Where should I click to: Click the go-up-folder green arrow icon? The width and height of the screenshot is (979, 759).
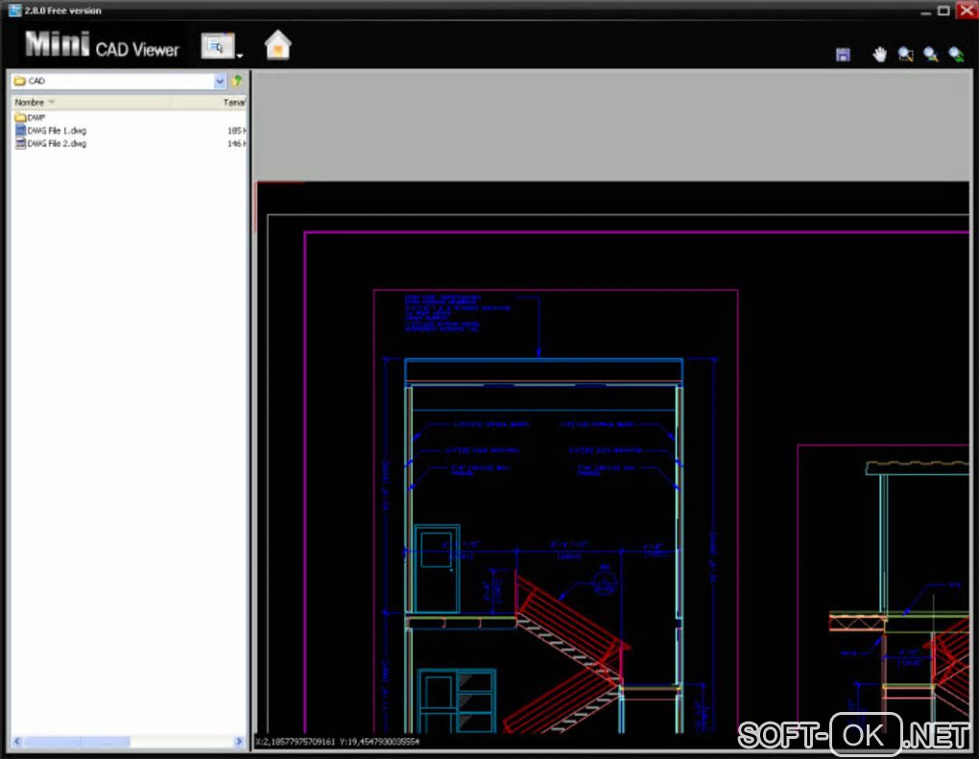(x=237, y=81)
